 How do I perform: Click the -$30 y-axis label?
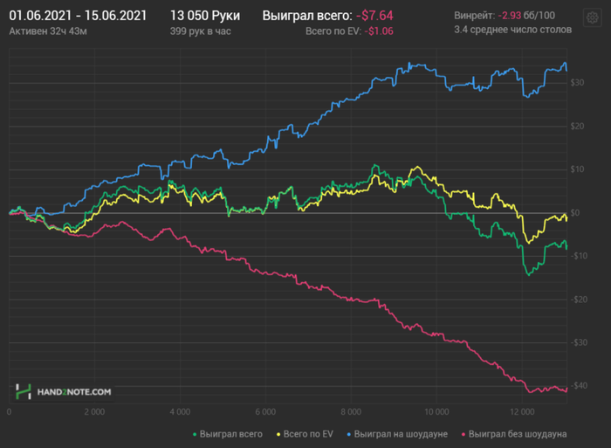[x=578, y=342]
